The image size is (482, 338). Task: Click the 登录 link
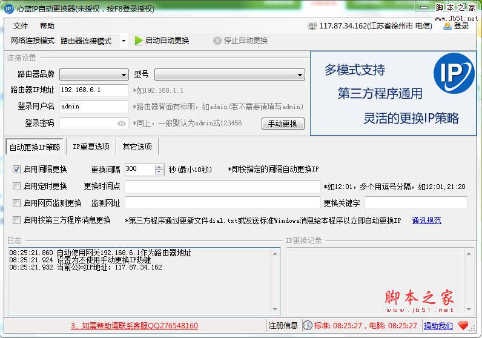(461, 26)
